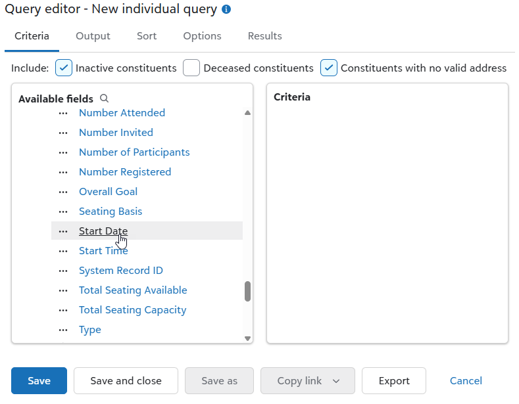Open ellipsis menu for Seating Basis

coord(63,212)
